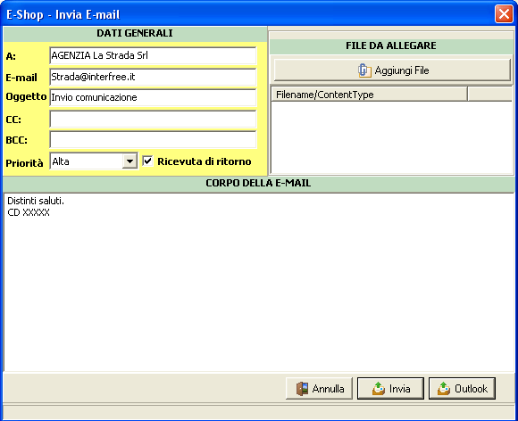Click the blank second attachment column header

coord(489,95)
